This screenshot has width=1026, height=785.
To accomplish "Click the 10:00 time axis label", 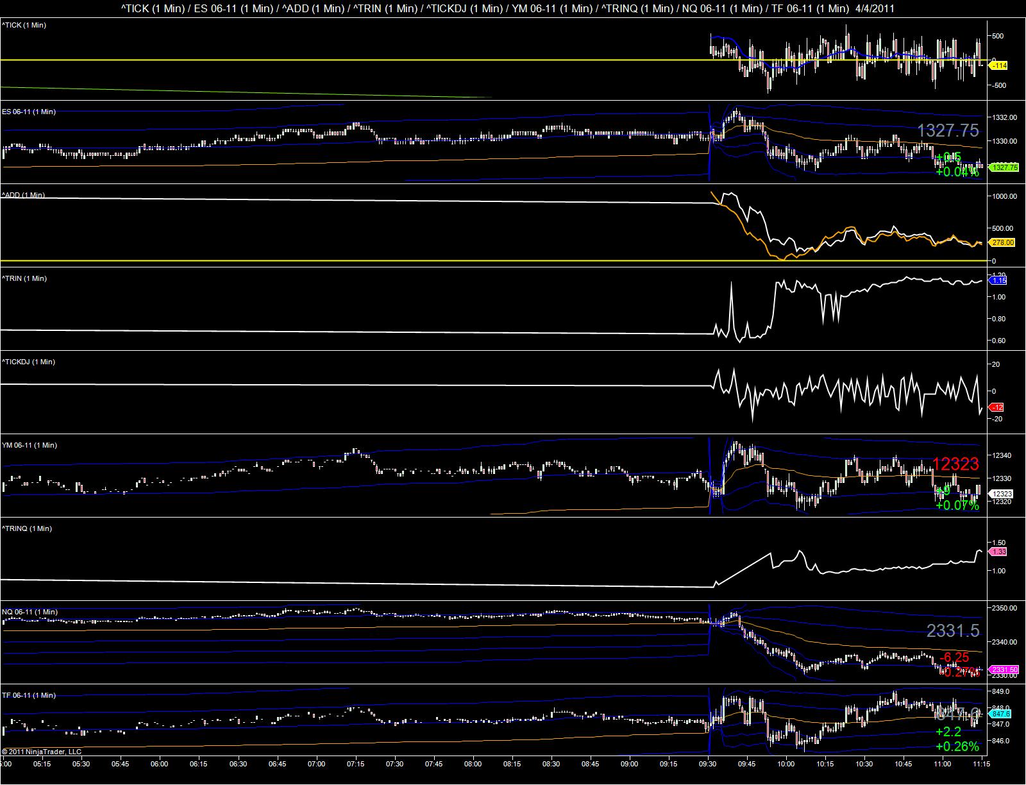I will coord(786,764).
